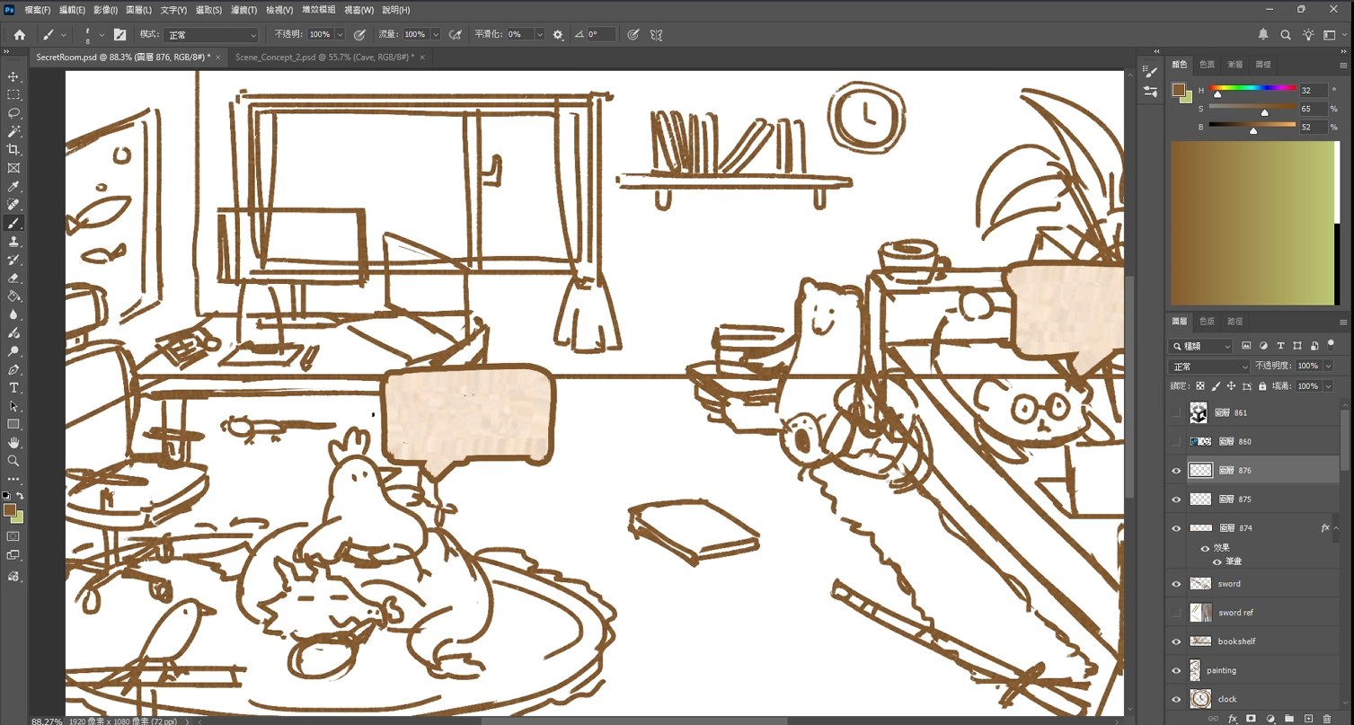Viewport: 1354px width, 725px height.
Task: Select the History Brush tool
Action: pyautogui.click(x=13, y=260)
